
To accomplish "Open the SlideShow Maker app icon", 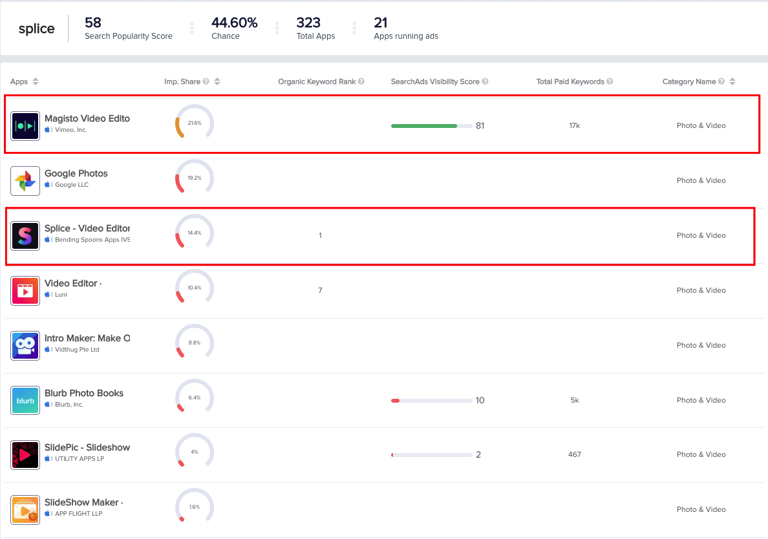I will click(x=25, y=510).
